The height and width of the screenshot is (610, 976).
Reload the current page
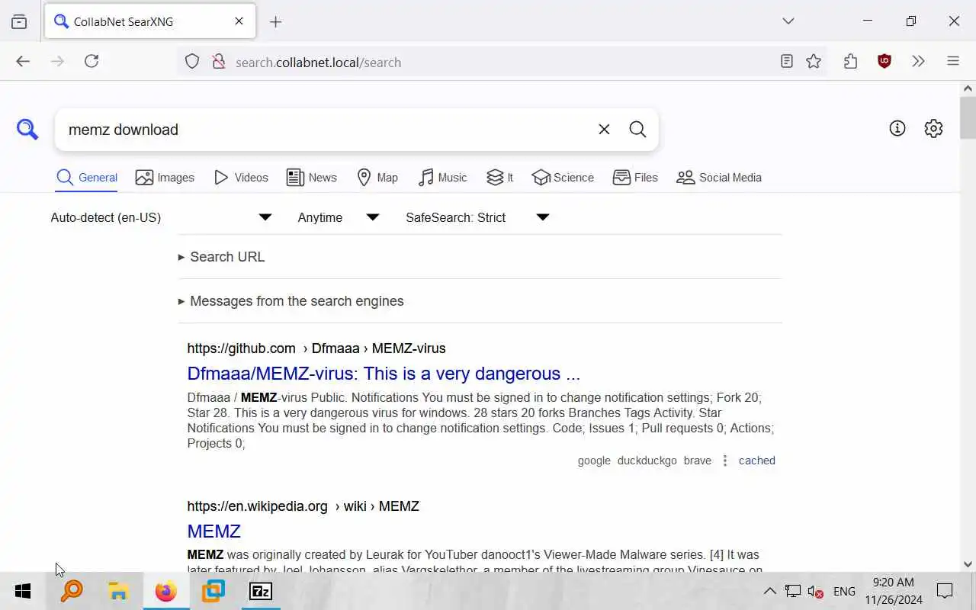click(91, 62)
